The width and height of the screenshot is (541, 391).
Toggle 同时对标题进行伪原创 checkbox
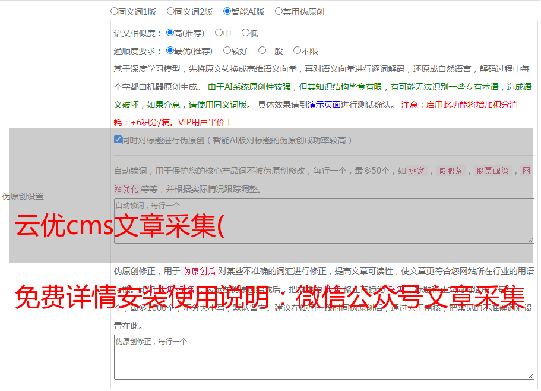(118, 140)
